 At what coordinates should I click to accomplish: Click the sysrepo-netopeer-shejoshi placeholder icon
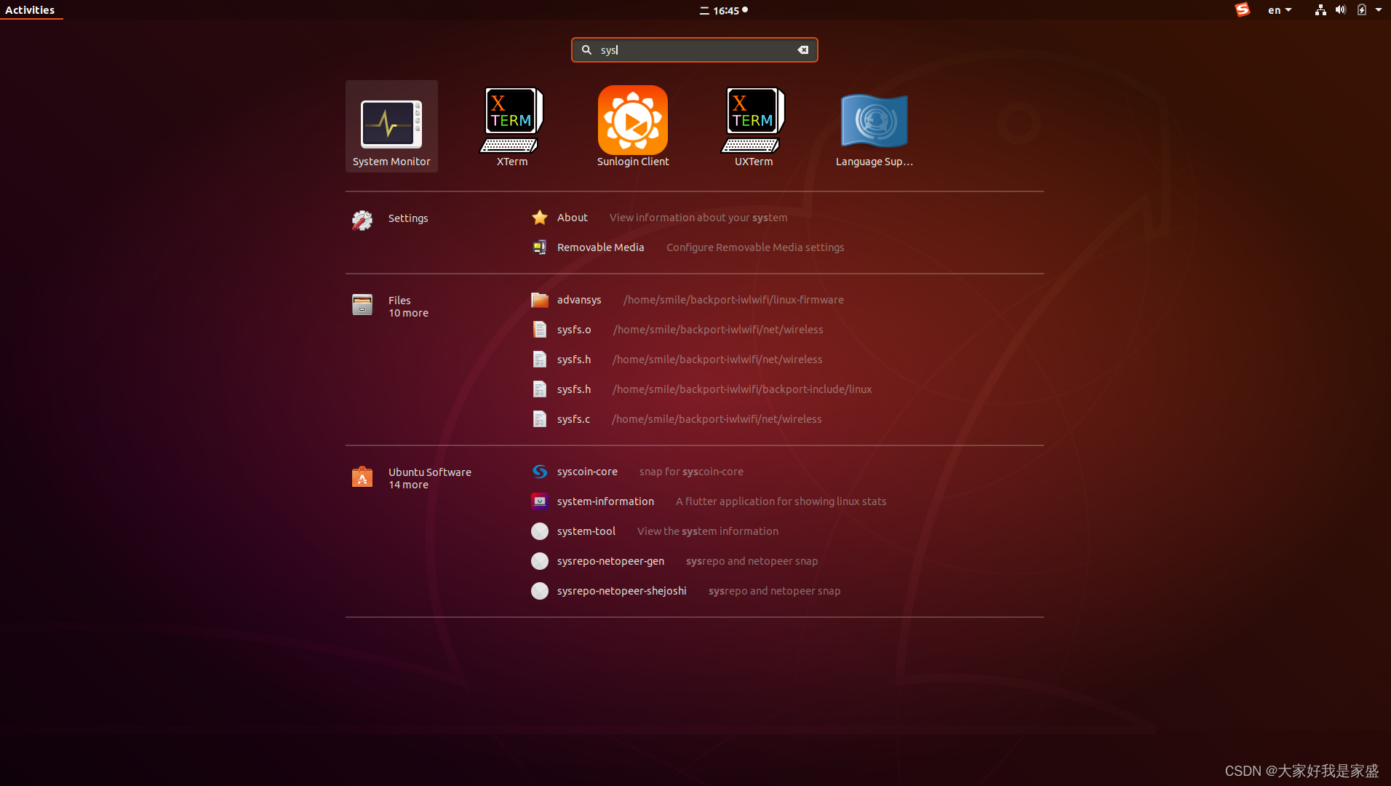coord(540,591)
